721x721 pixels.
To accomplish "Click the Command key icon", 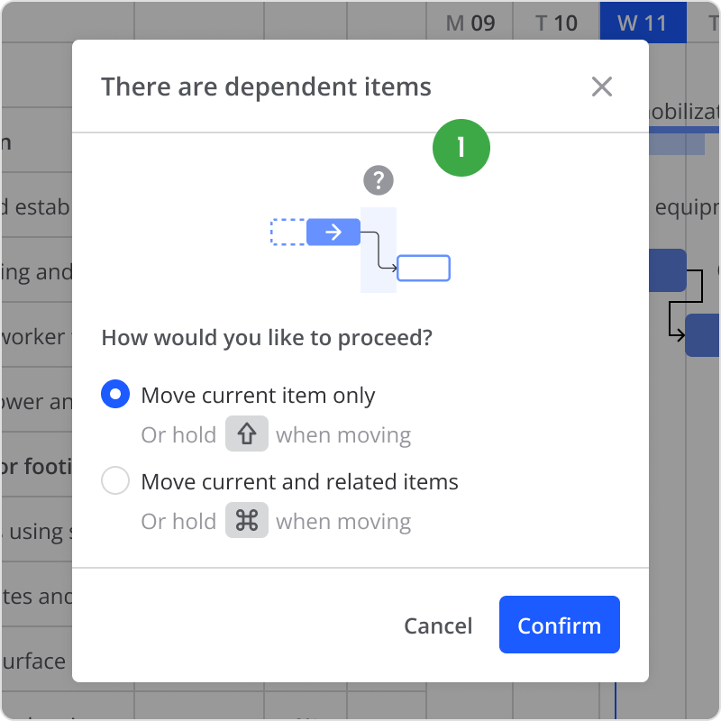I will pyautogui.click(x=247, y=521).
